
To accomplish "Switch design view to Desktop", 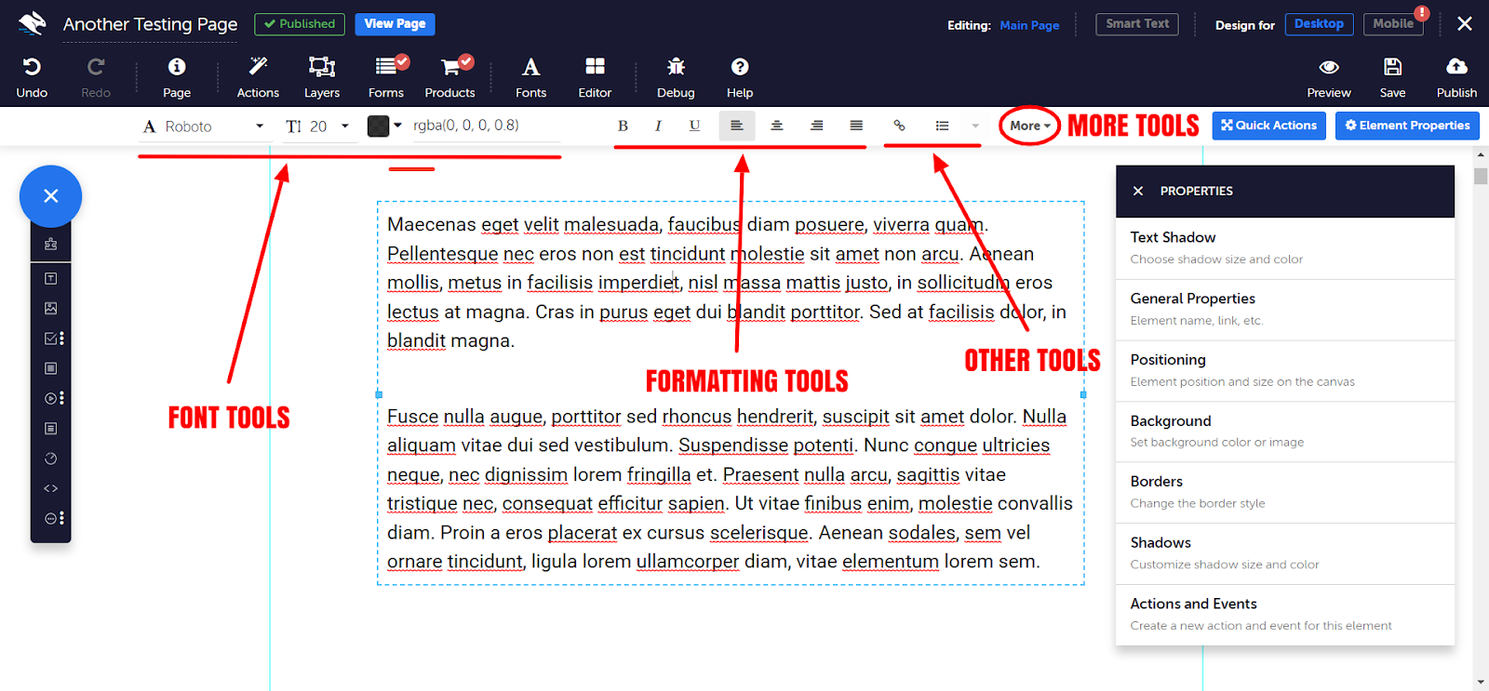I will 1319,24.
